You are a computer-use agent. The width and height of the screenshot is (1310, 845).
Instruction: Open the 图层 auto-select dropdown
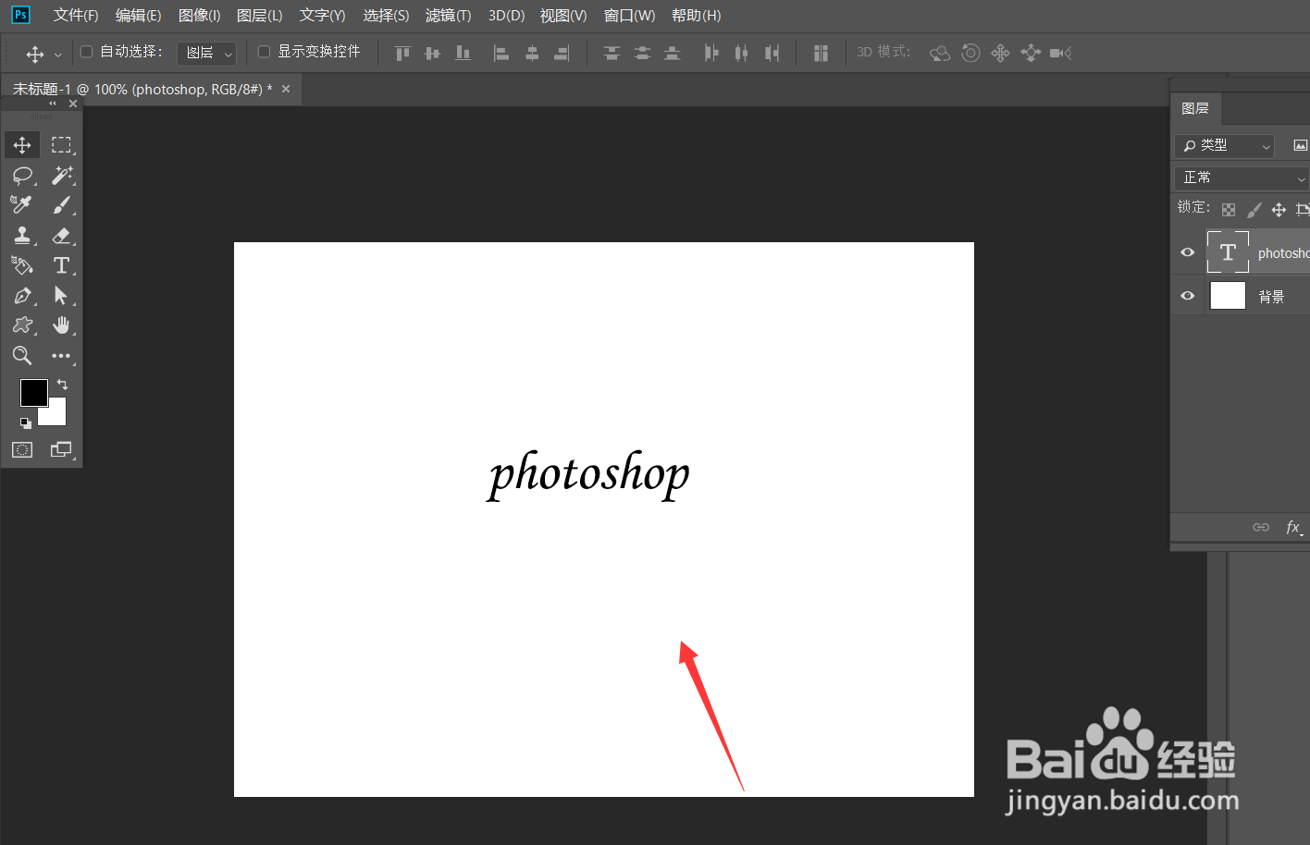206,54
